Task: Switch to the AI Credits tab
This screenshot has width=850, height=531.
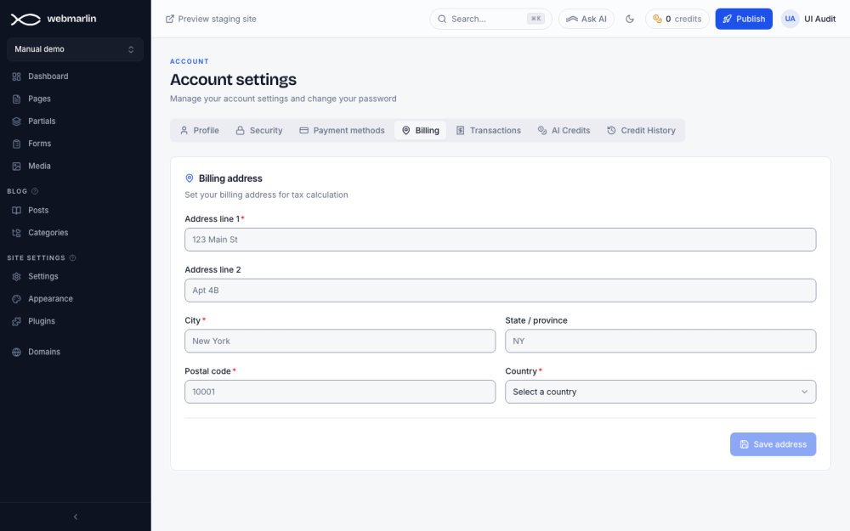Action: coord(564,131)
